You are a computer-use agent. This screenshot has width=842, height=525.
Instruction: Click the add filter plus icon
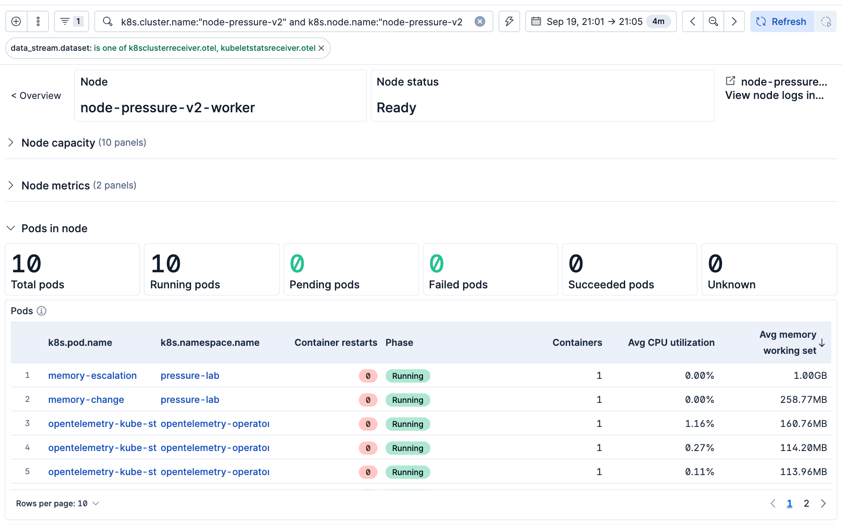click(x=16, y=21)
